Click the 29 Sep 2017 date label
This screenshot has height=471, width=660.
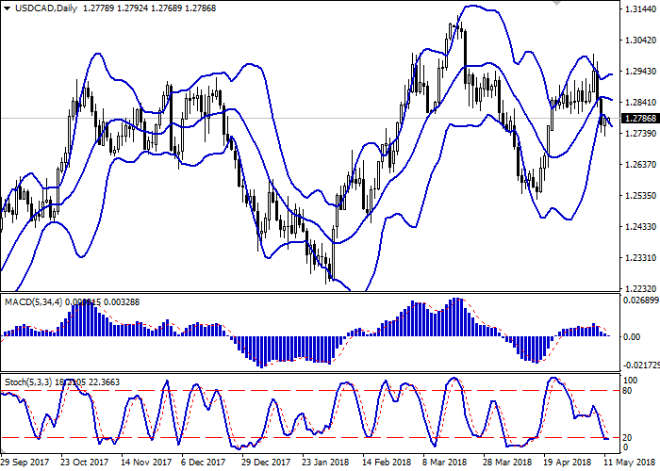26,463
